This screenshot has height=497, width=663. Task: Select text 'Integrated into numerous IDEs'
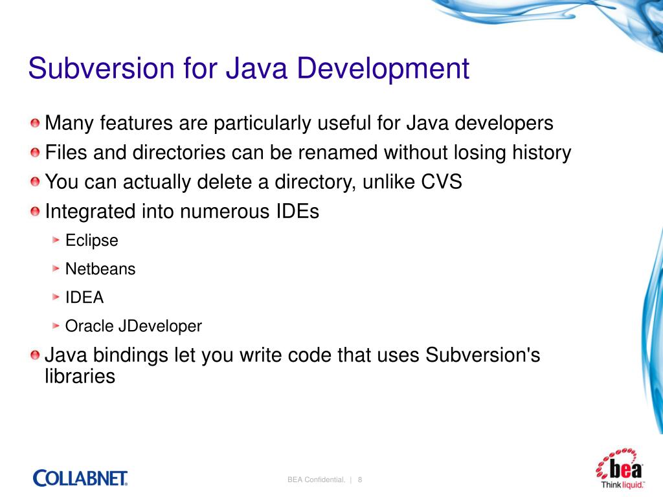[182, 212]
